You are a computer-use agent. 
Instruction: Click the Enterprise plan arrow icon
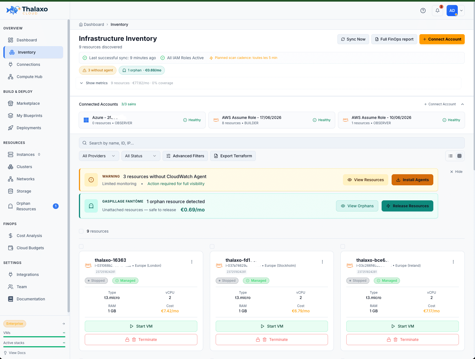(64, 324)
